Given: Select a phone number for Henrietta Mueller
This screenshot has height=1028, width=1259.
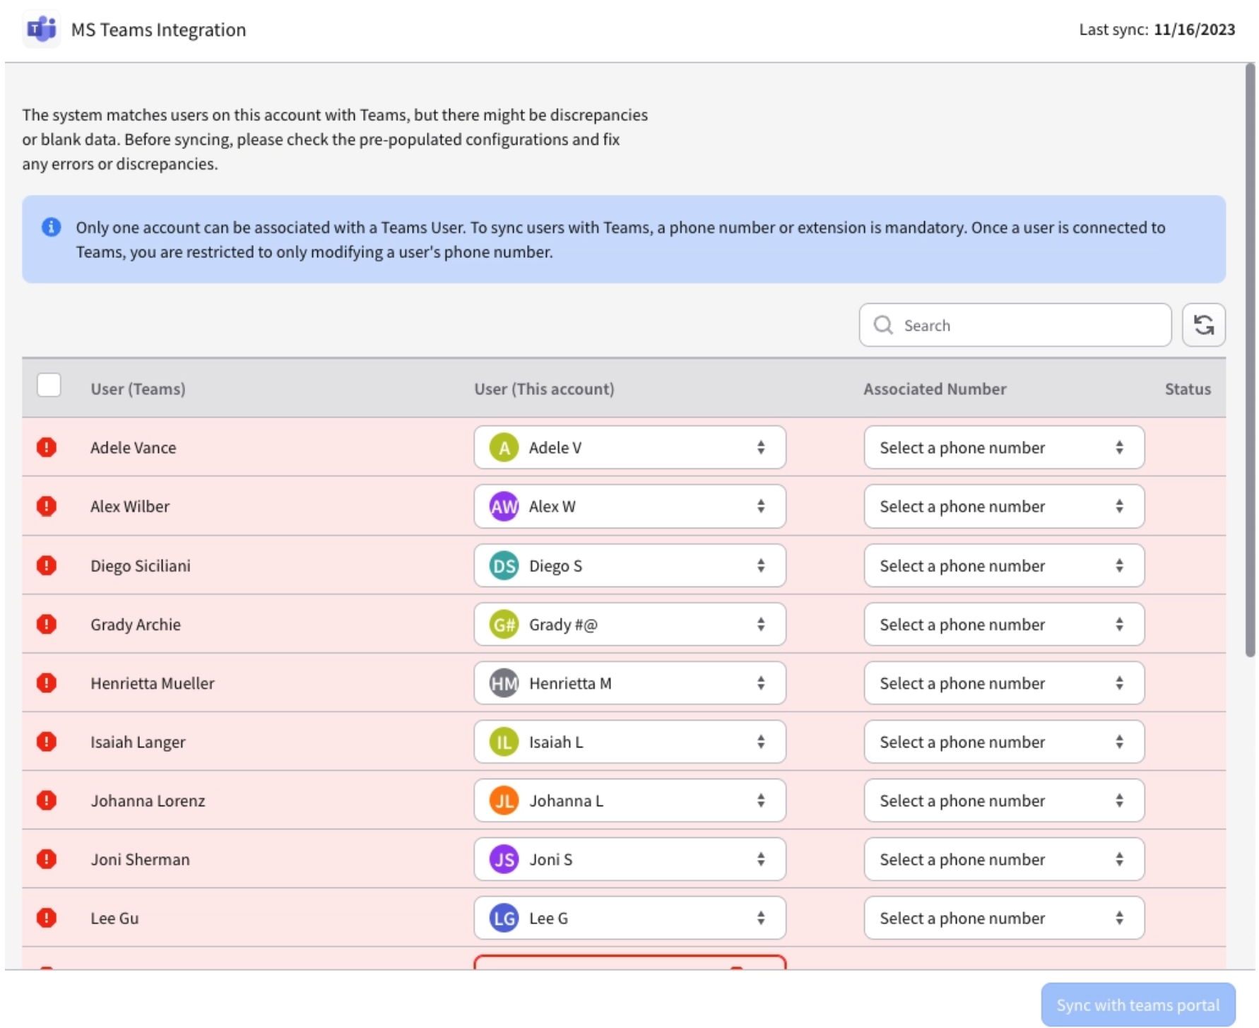Looking at the screenshot, I should click(1004, 683).
